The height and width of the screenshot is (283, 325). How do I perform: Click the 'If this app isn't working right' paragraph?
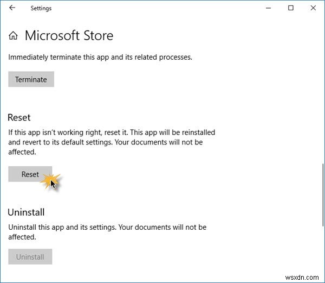click(x=112, y=142)
